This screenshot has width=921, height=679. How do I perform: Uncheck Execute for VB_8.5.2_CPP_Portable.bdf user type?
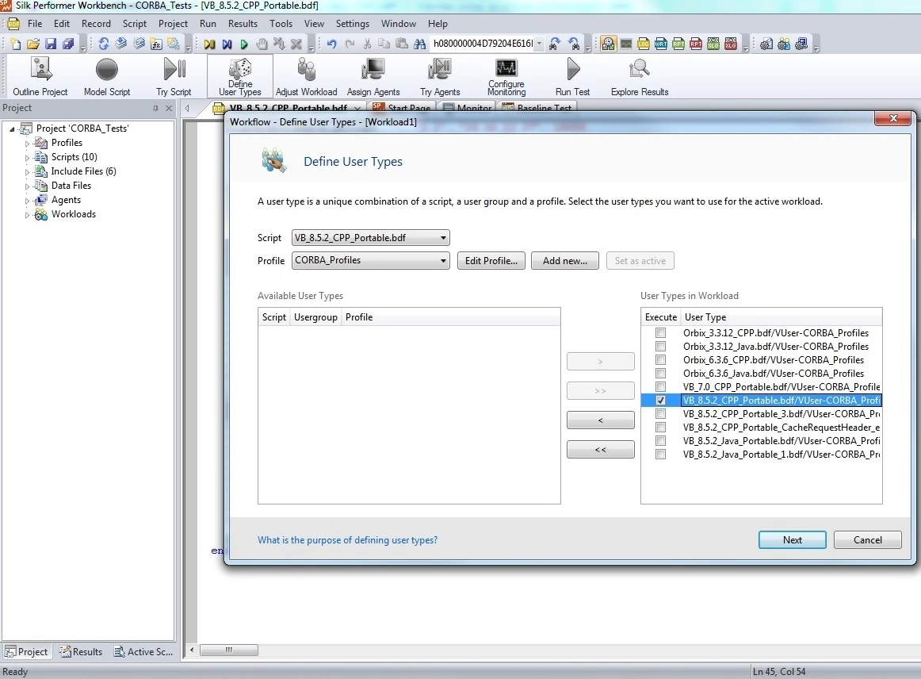point(661,401)
